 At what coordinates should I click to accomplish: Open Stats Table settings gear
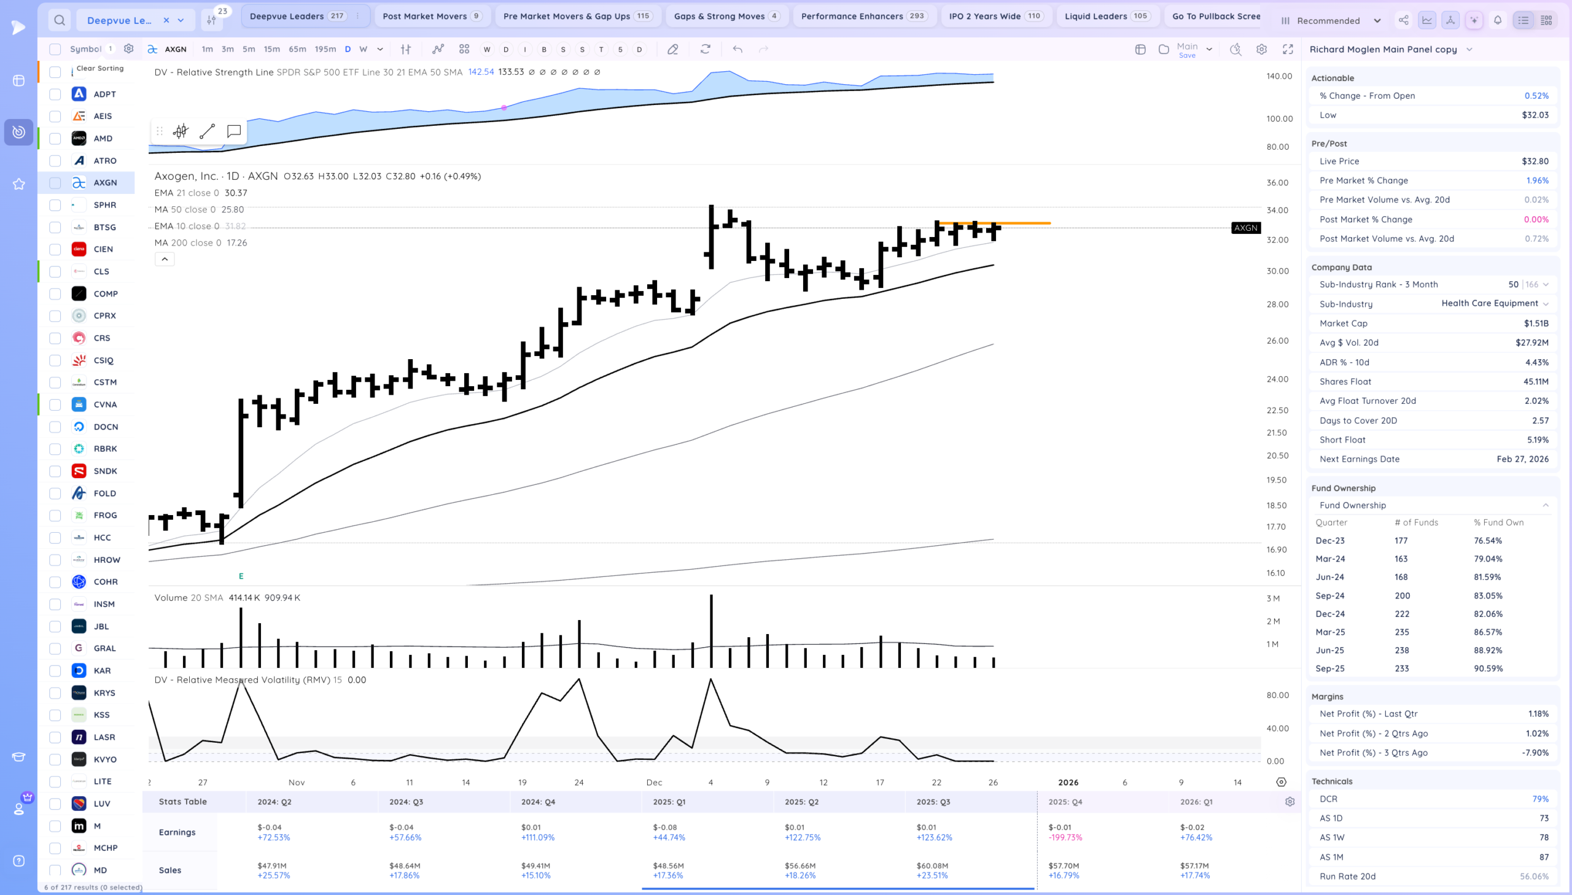tap(1290, 802)
